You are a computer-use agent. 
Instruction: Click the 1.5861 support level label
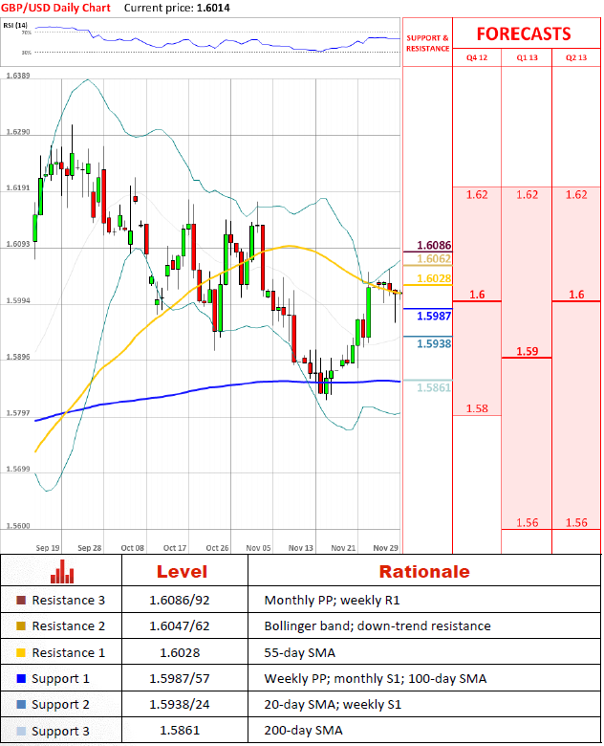(x=433, y=387)
